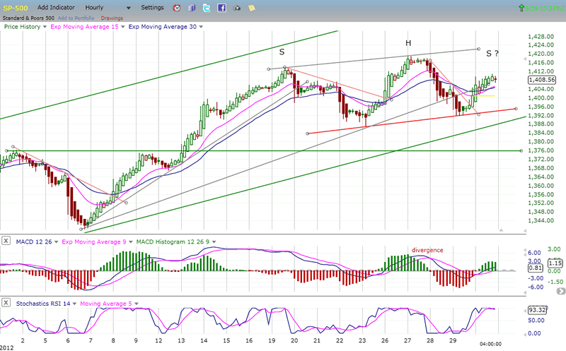
Task: Open Exp Moving Average 30 dropdown
Action: coord(201,26)
